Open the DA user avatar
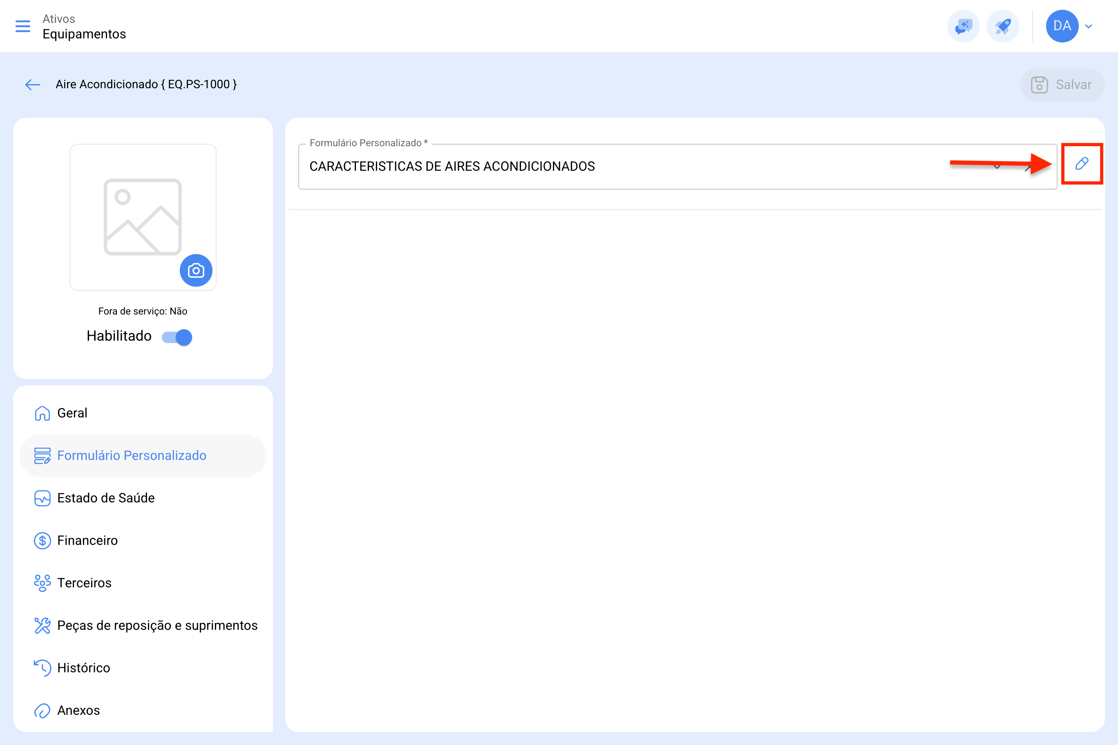This screenshot has width=1118, height=745. tap(1062, 26)
